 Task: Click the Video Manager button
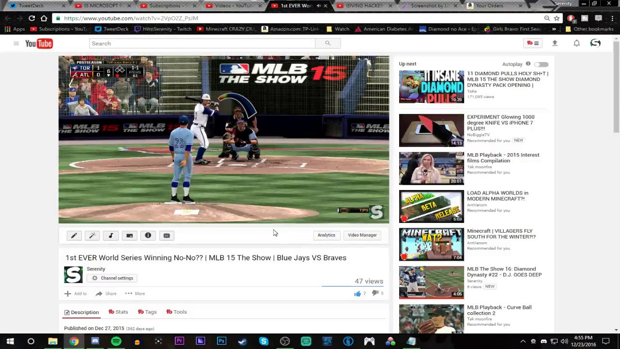click(x=362, y=235)
